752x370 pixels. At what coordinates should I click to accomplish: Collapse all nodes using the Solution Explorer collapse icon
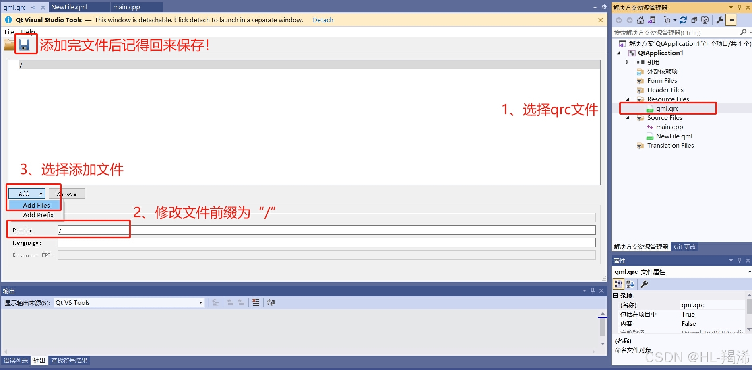(x=694, y=20)
